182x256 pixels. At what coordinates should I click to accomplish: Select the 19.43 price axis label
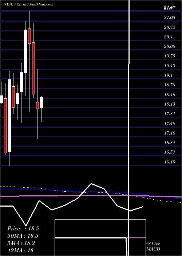click(x=170, y=65)
